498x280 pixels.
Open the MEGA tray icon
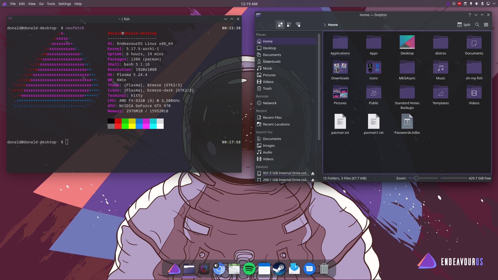(459, 4)
